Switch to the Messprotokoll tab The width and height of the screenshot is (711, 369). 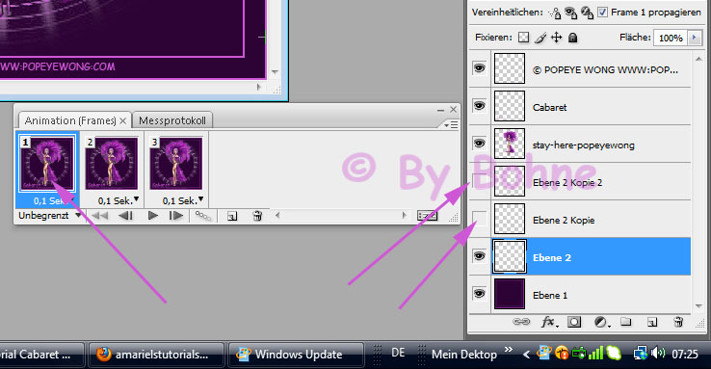pyautogui.click(x=172, y=120)
